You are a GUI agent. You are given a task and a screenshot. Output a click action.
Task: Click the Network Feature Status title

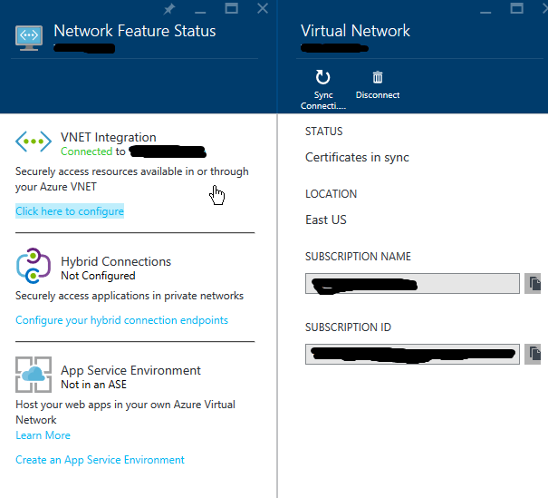pos(135,31)
